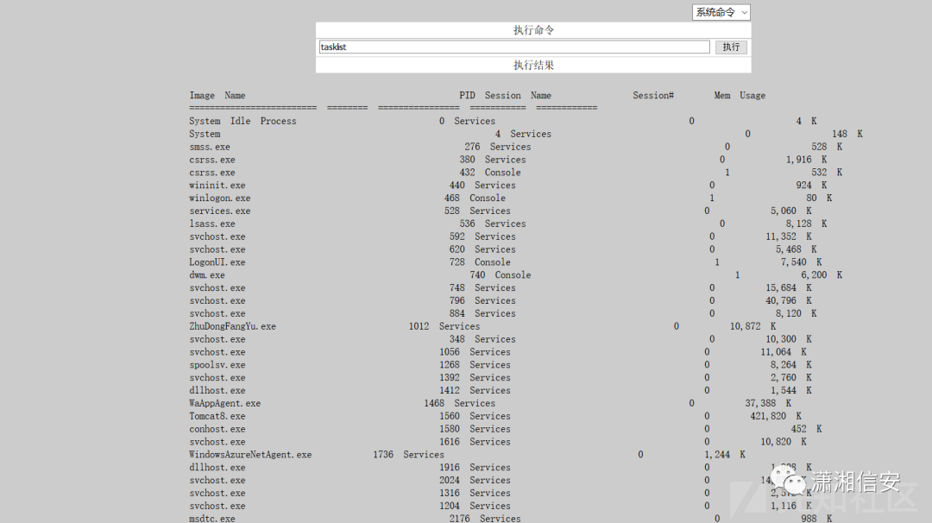Select the 执行结果 header text
The image size is (932, 523).
point(533,65)
